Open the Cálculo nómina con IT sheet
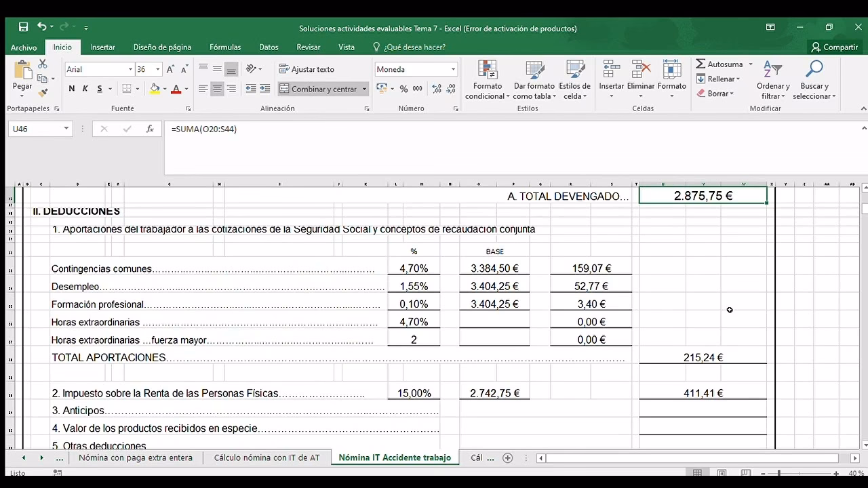 (267, 457)
